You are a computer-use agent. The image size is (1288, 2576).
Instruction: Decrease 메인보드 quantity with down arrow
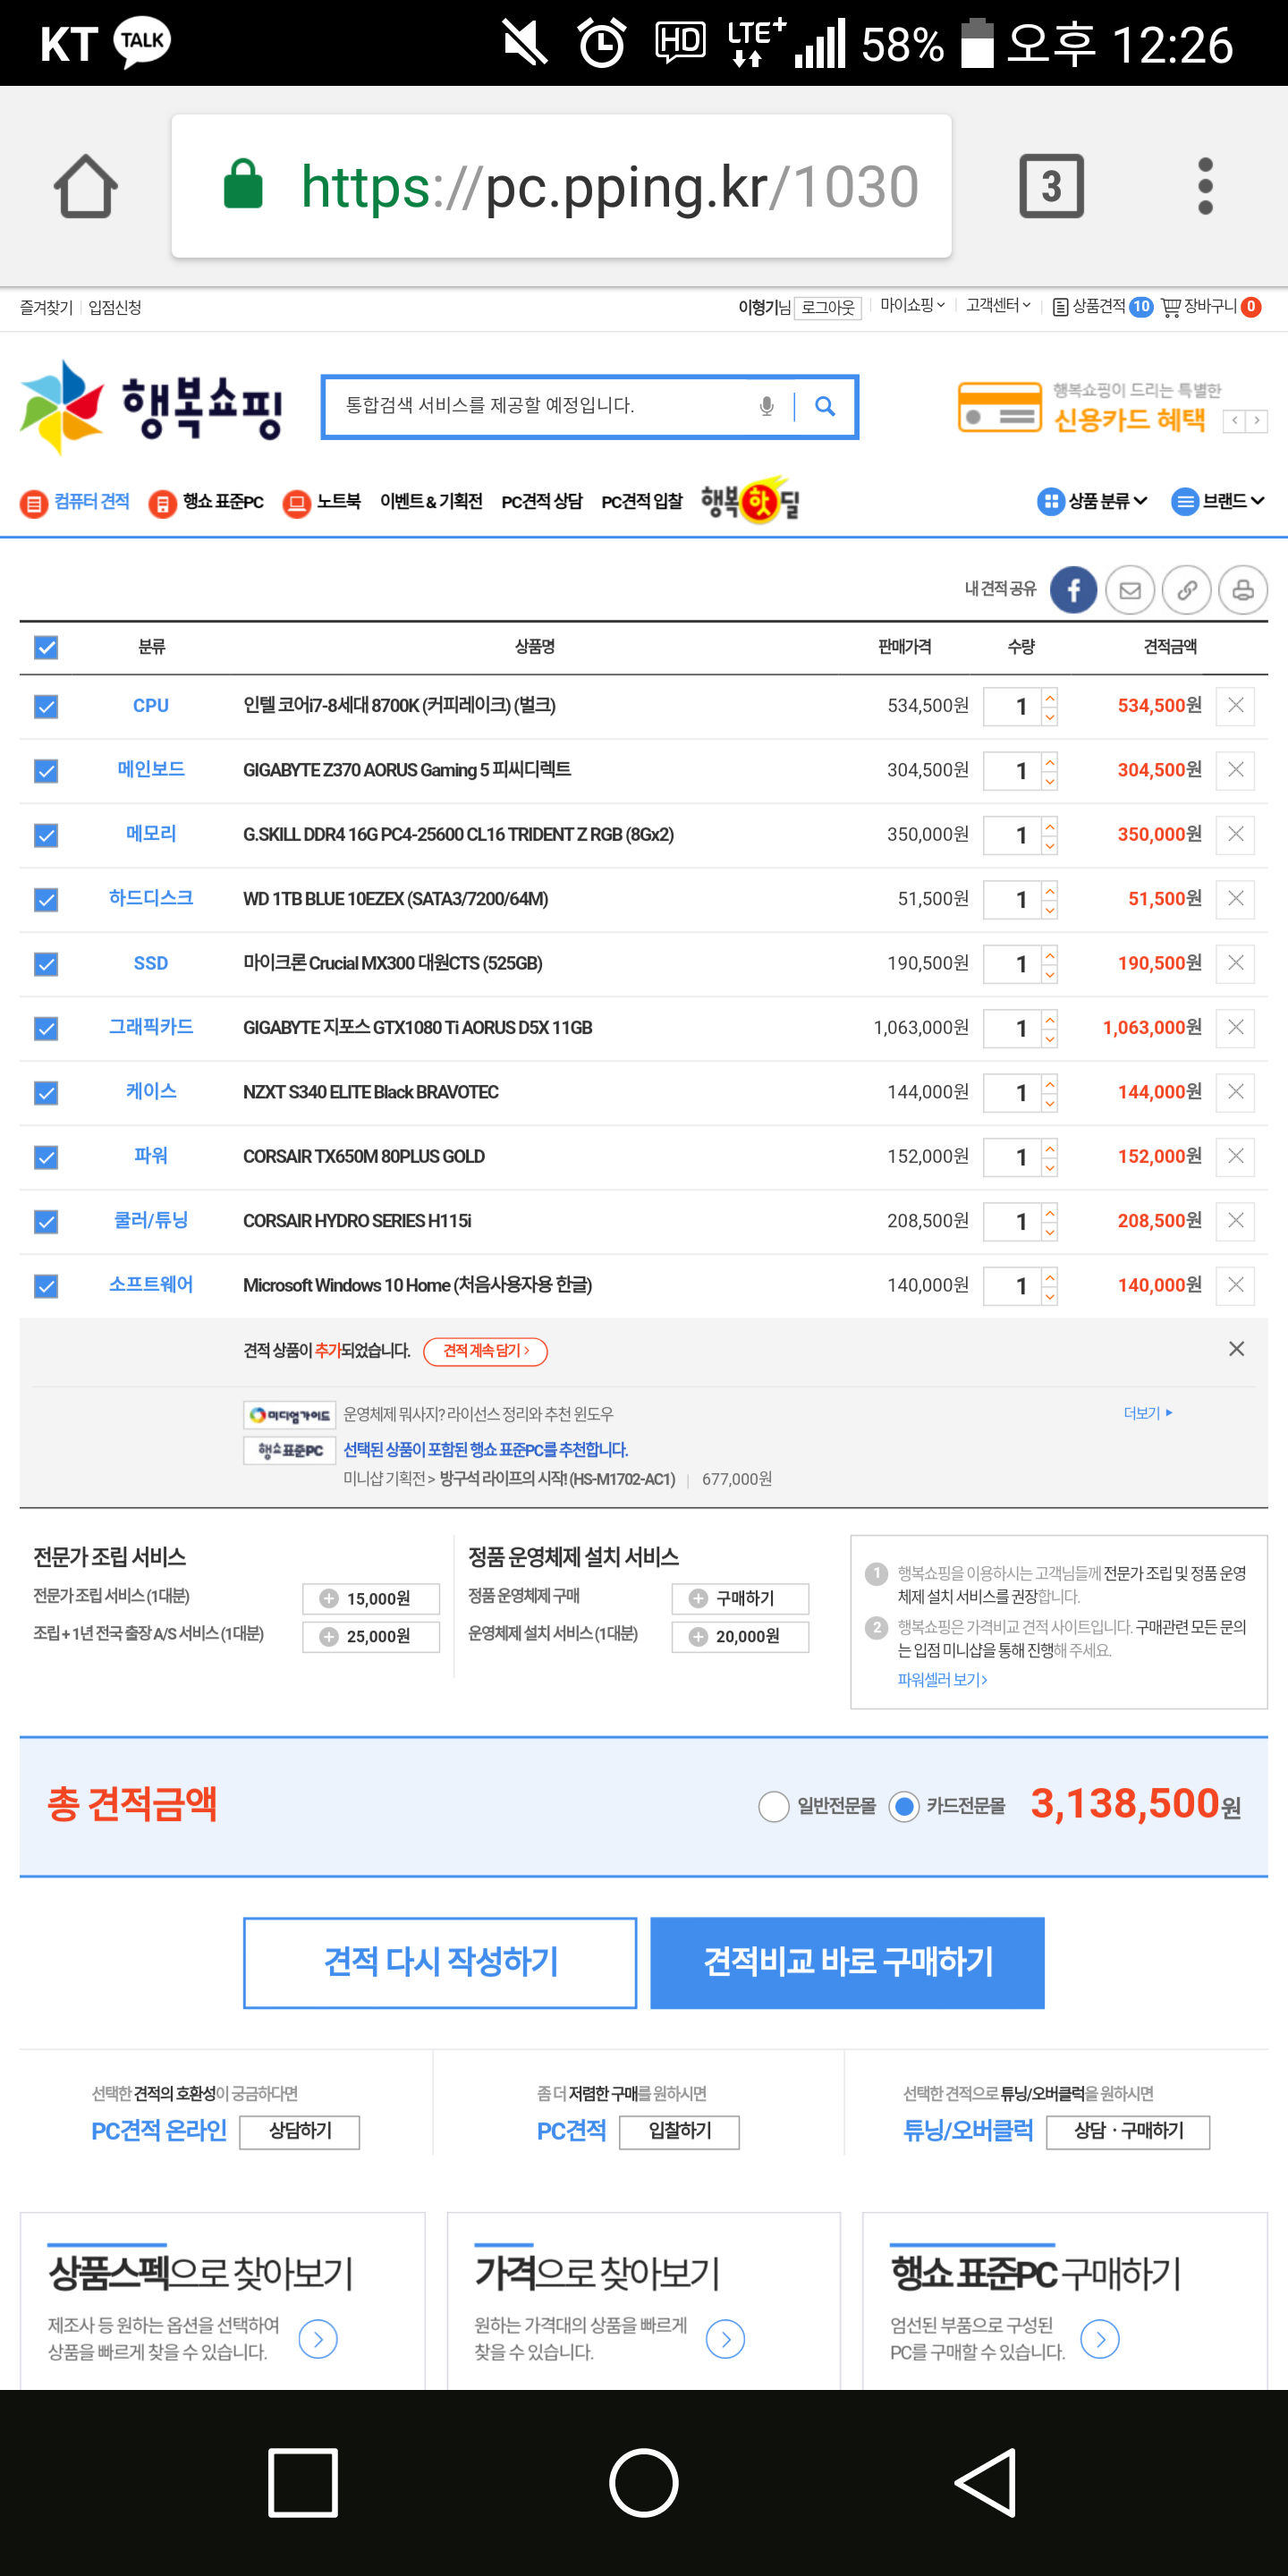(1049, 781)
